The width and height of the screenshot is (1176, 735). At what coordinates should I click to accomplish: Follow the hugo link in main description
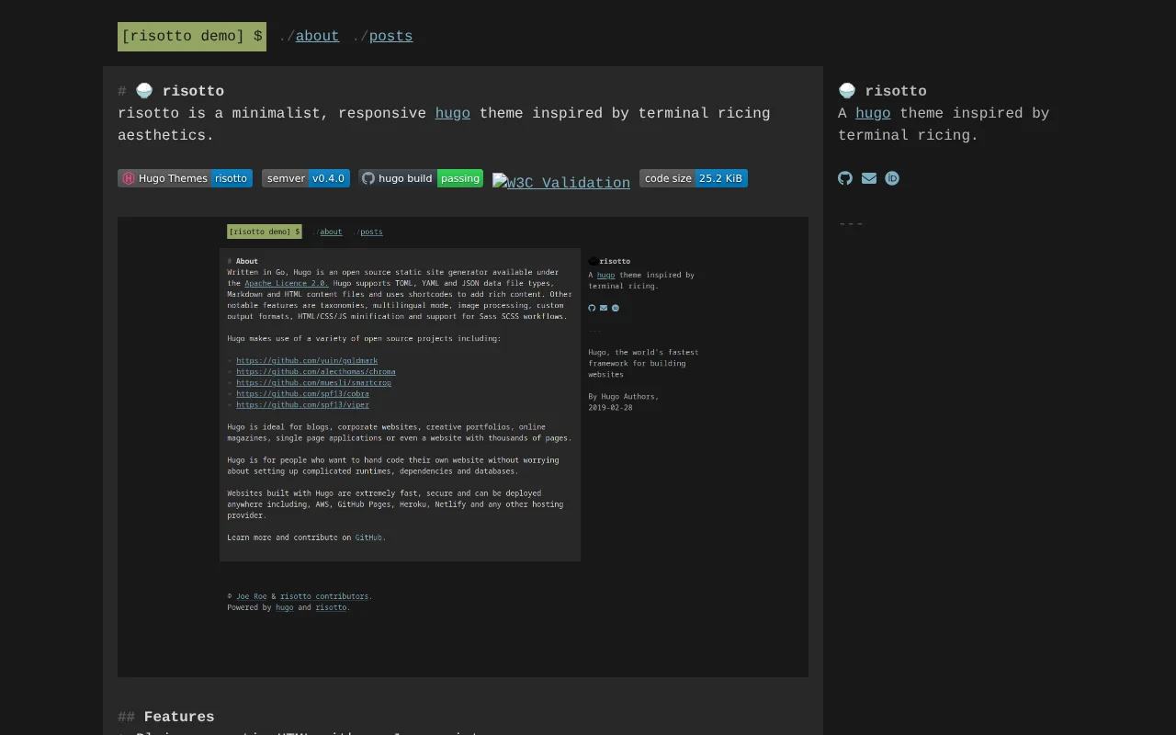[x=453, y=113]
